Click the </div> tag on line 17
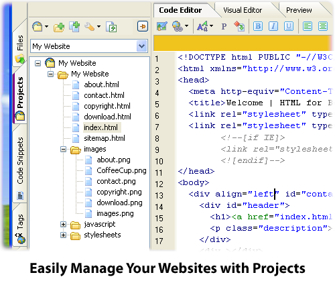 [215, 239]
